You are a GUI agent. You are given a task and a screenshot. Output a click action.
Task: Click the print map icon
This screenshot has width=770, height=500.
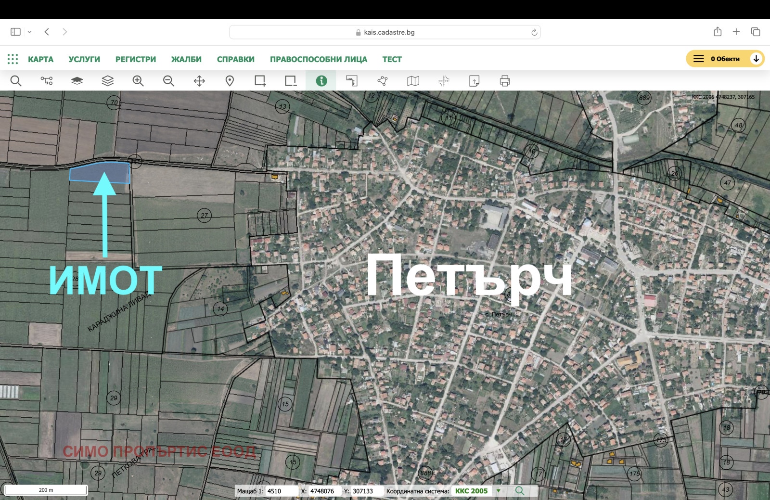pos(505,81)
